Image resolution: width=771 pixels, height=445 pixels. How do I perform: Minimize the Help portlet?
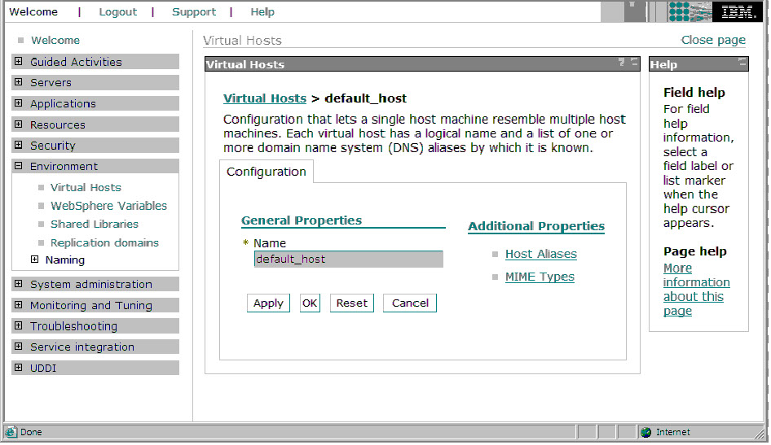742,62
